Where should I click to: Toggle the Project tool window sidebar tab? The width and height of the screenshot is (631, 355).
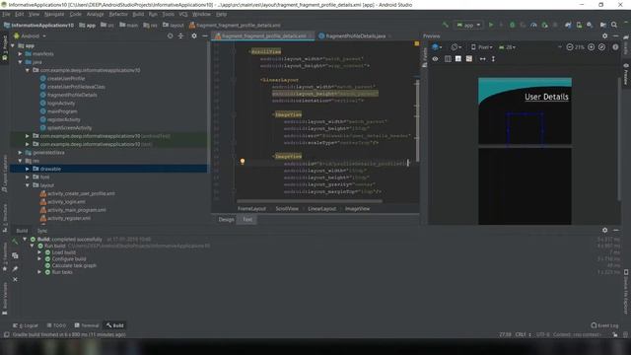point(5,47)
